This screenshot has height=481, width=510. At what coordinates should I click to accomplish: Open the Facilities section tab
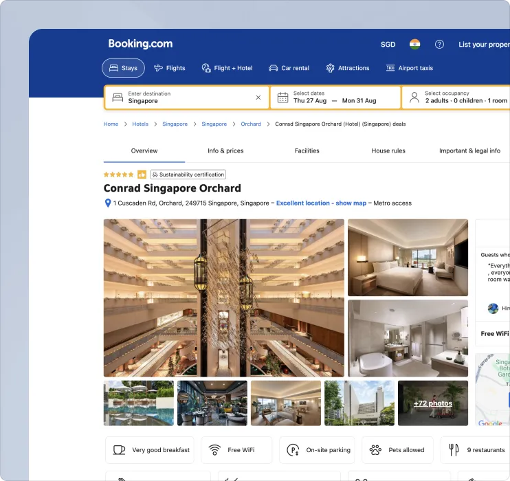click(307, 150)
